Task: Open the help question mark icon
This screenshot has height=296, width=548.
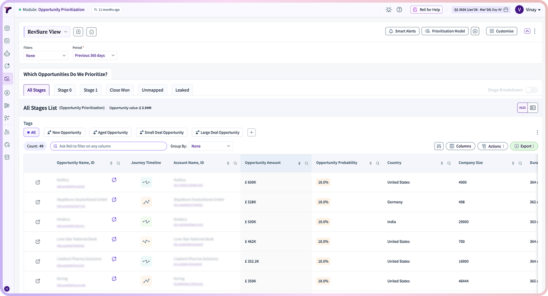Action: 399,10
